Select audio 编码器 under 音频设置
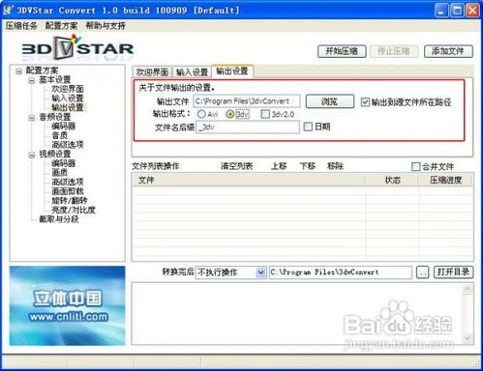 [x=64, y=126]
